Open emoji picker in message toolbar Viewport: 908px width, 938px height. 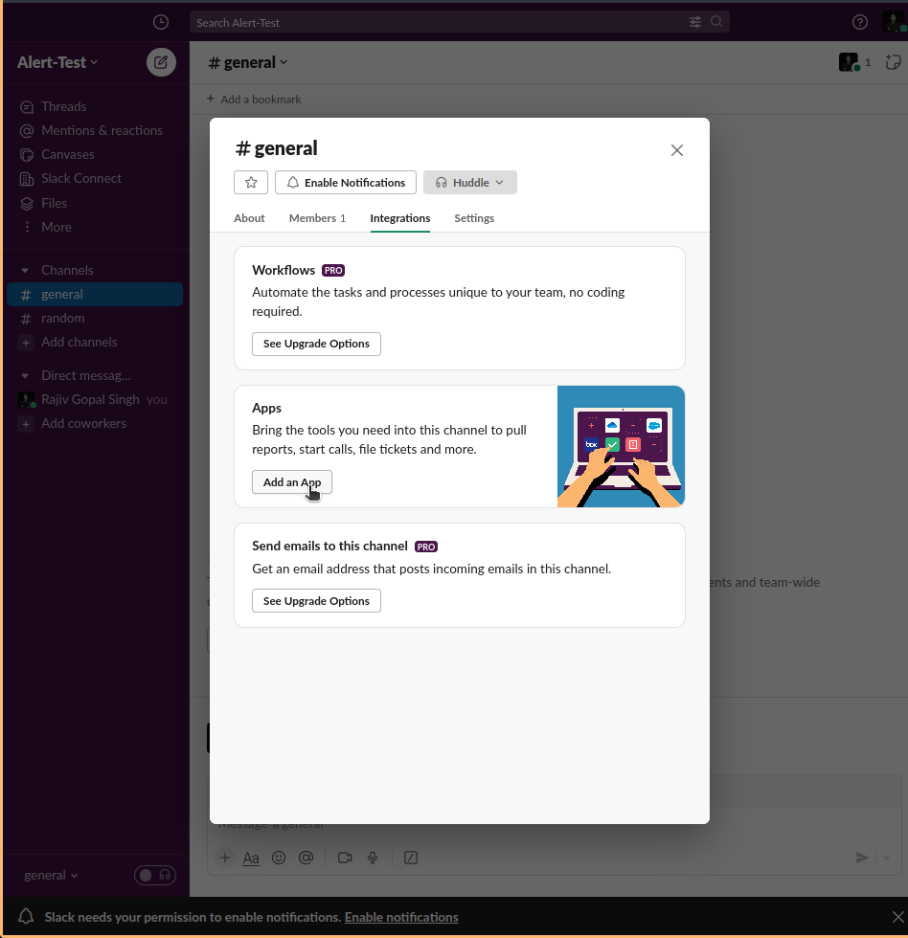[x=279, y=858]
